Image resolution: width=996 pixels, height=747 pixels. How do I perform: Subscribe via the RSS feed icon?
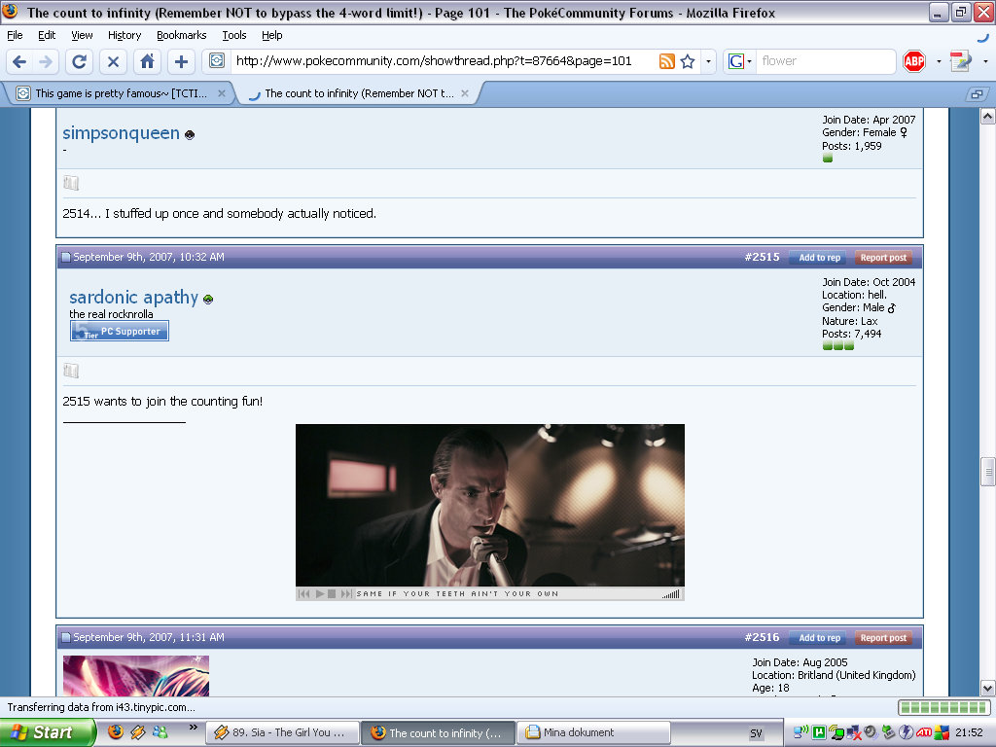[667, 61]
